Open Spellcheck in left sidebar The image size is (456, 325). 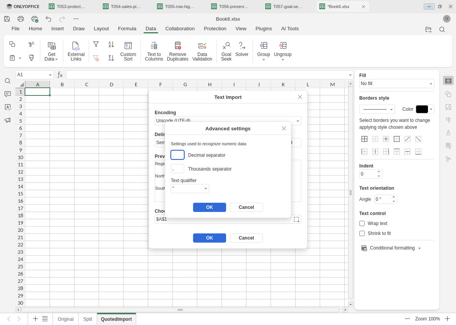(x=8, y=107)
